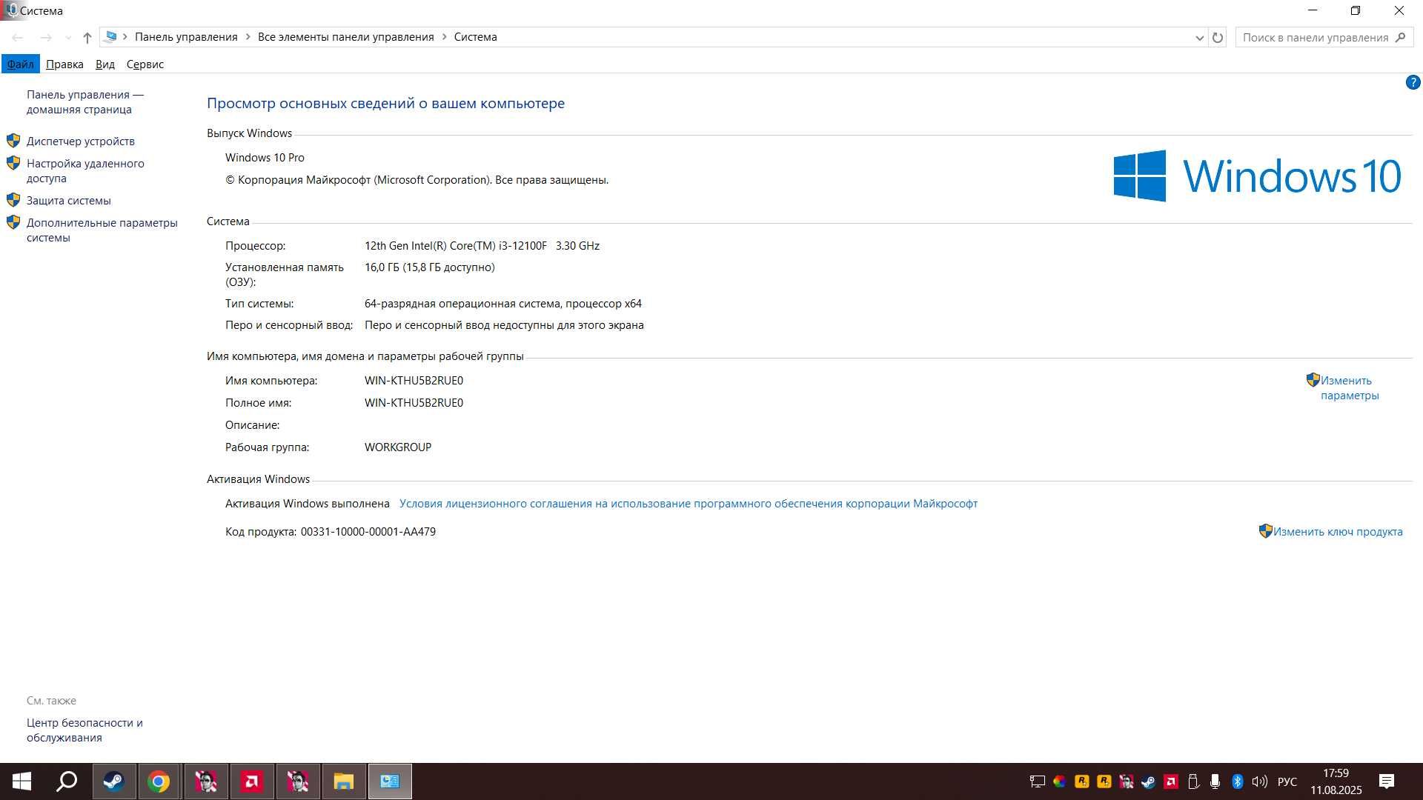Image resolution: width=1423 pixels, height=800 pixels.
Task: Click Bluetooth tray icon
Action: (x=1237, y=781)
